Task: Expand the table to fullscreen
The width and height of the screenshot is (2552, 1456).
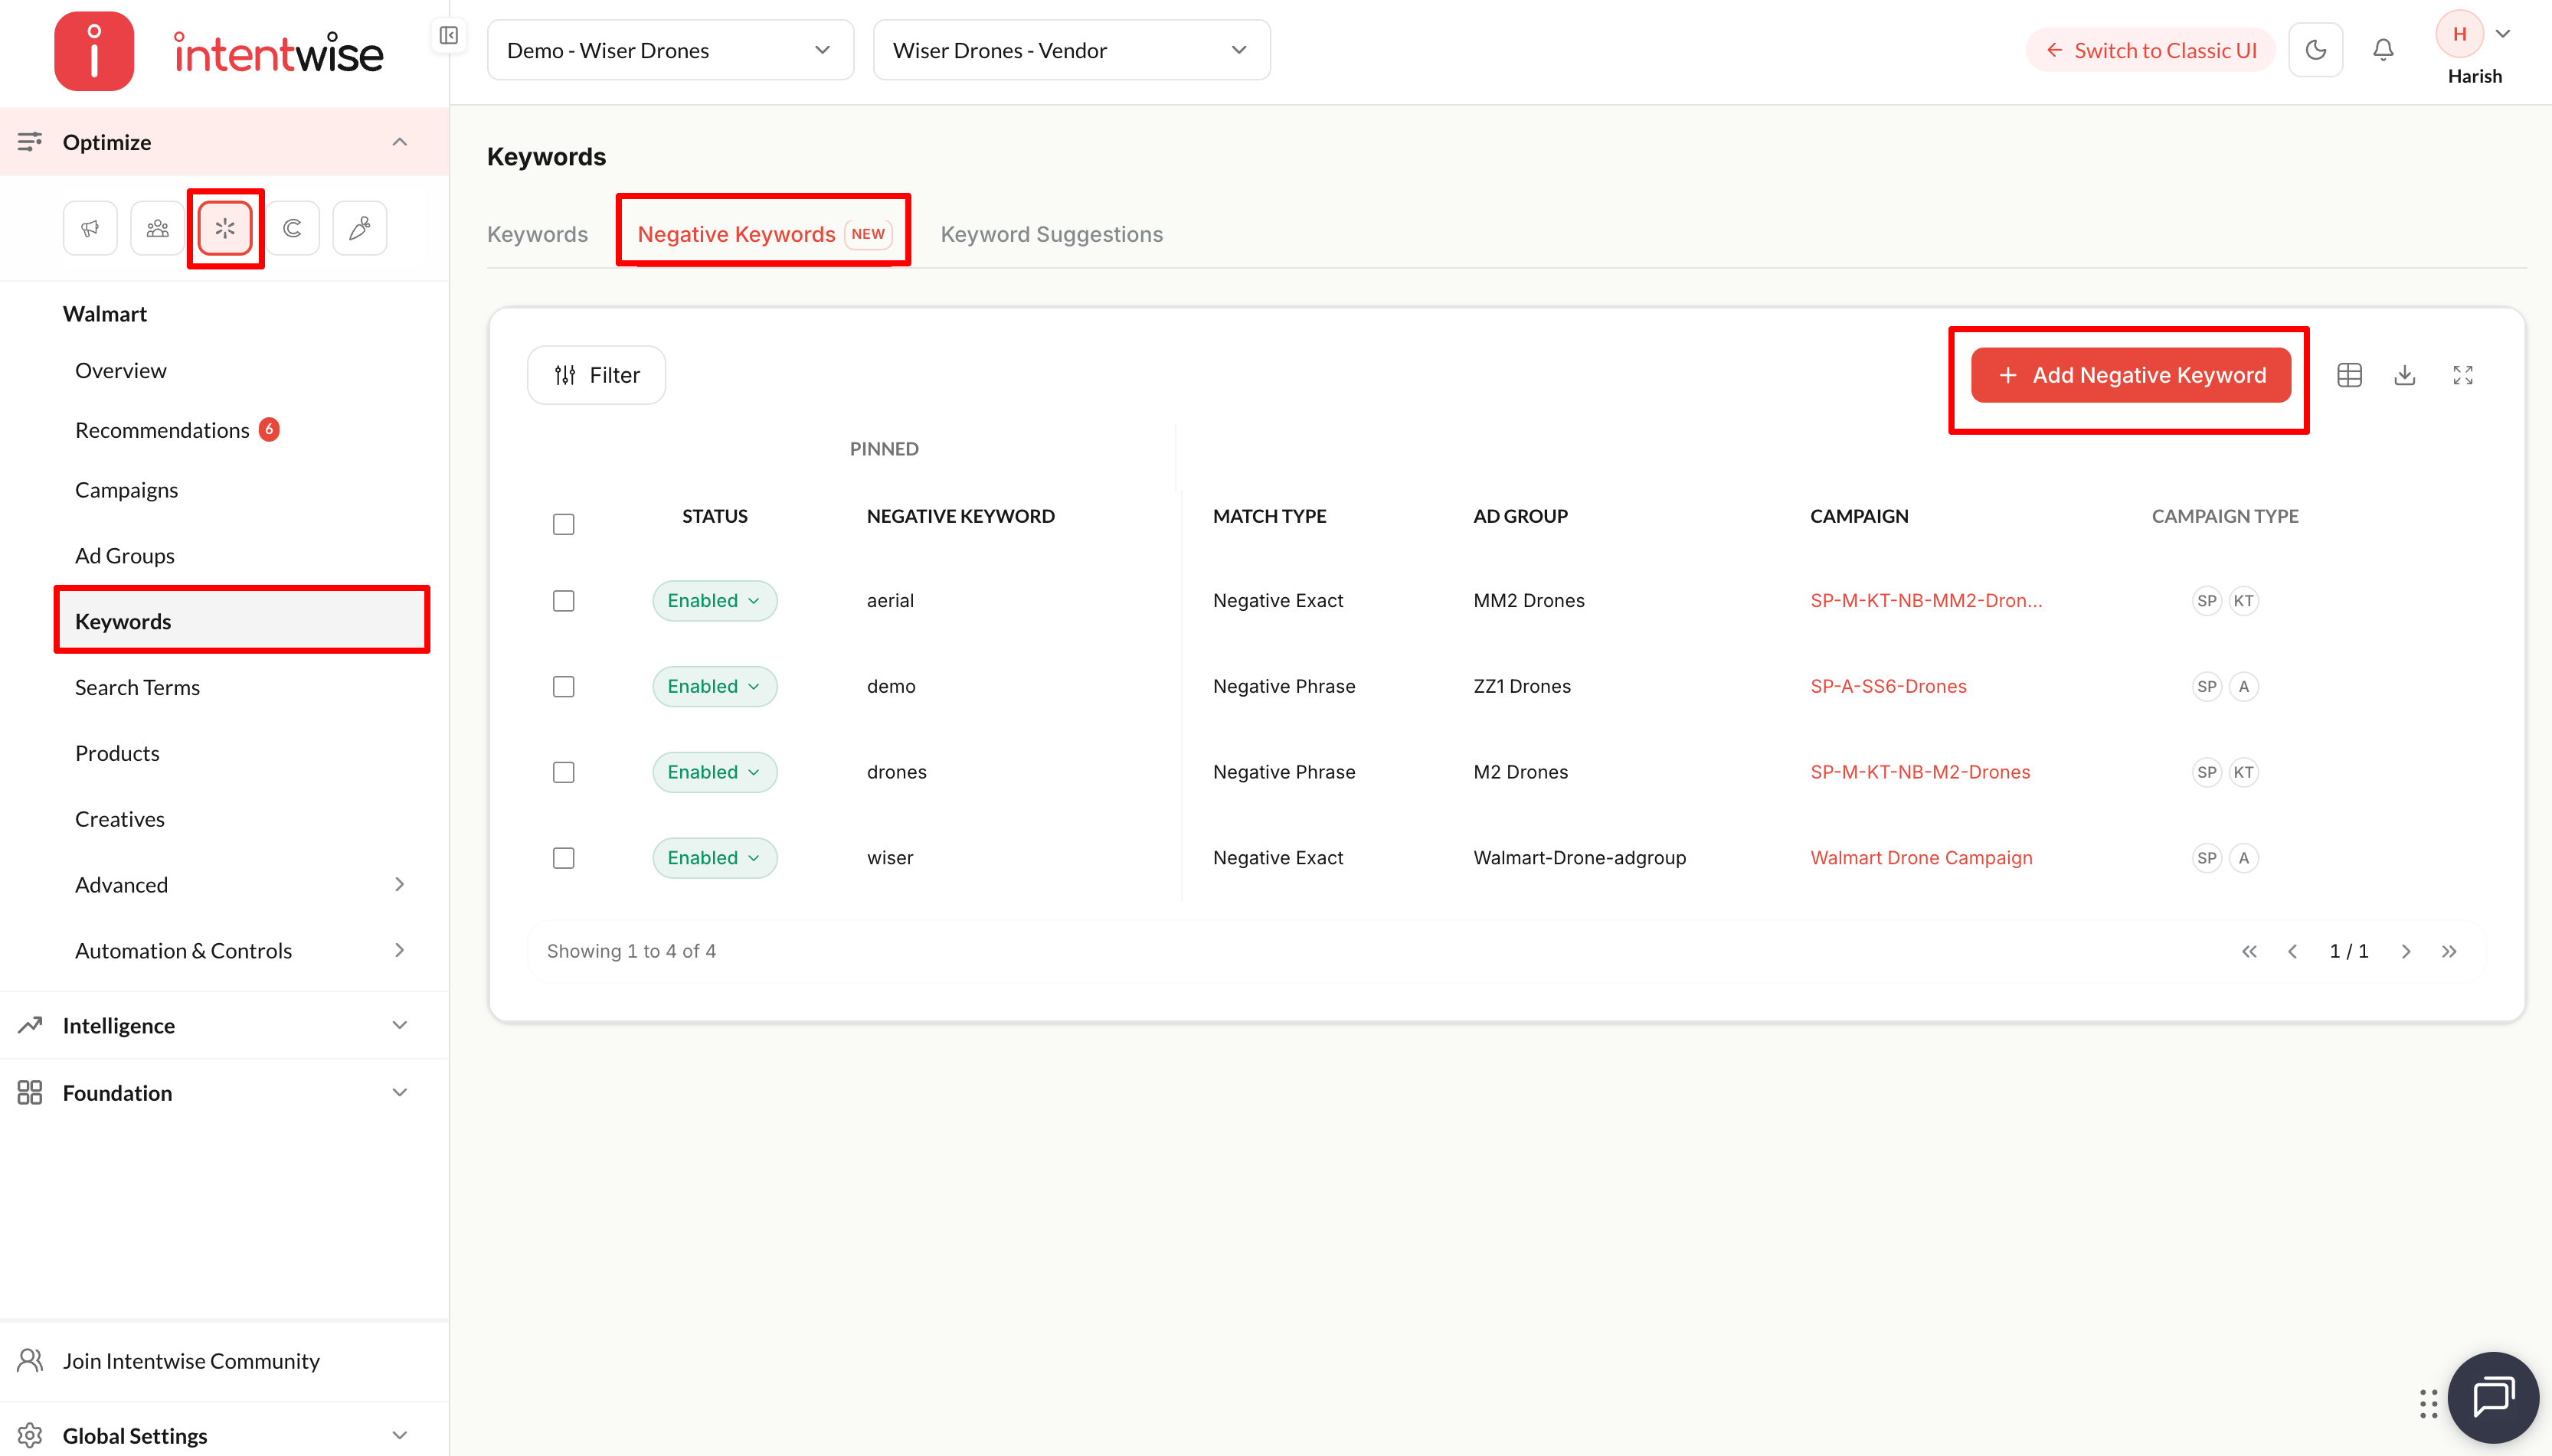Action: (2463, 375)
